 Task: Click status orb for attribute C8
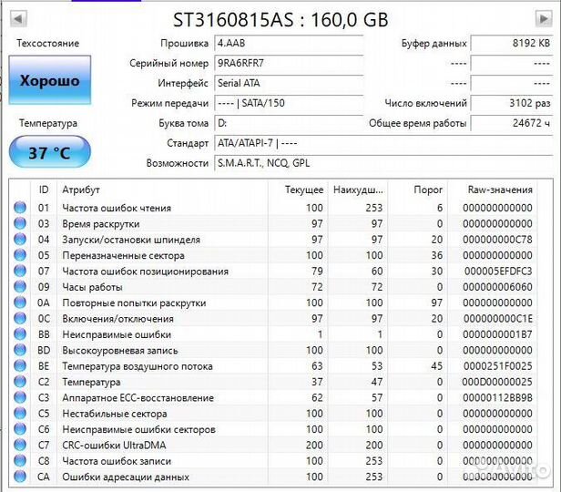point(20,461)
